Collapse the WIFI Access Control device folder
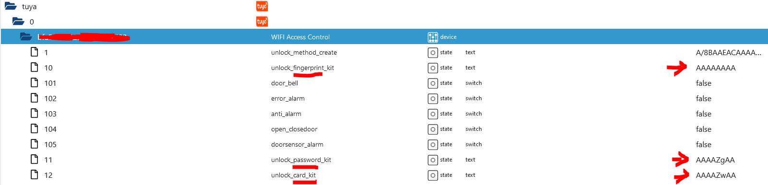 (26, 36)
